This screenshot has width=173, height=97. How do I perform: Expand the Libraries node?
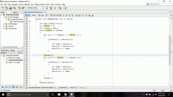click(4, 26)
